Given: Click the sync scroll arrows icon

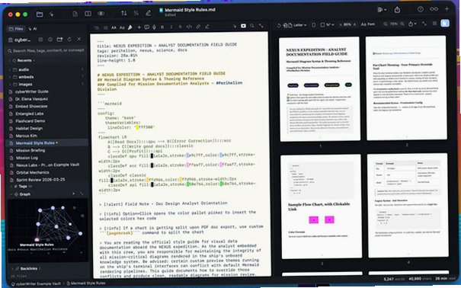Looking at the screenshot, I should (123, 13).
